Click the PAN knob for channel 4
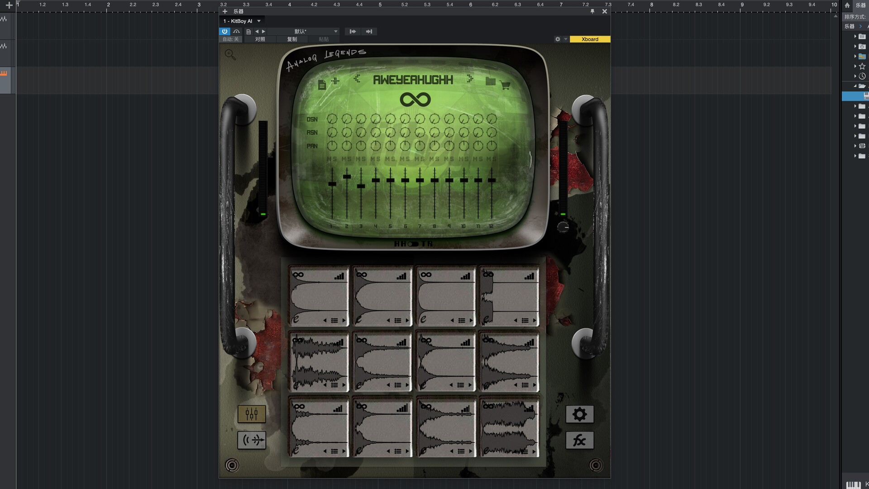 coord(376,146)
